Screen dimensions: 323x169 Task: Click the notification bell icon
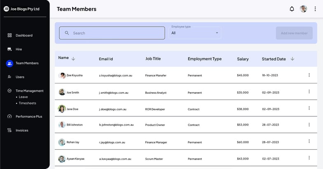[x=292, y=9]
